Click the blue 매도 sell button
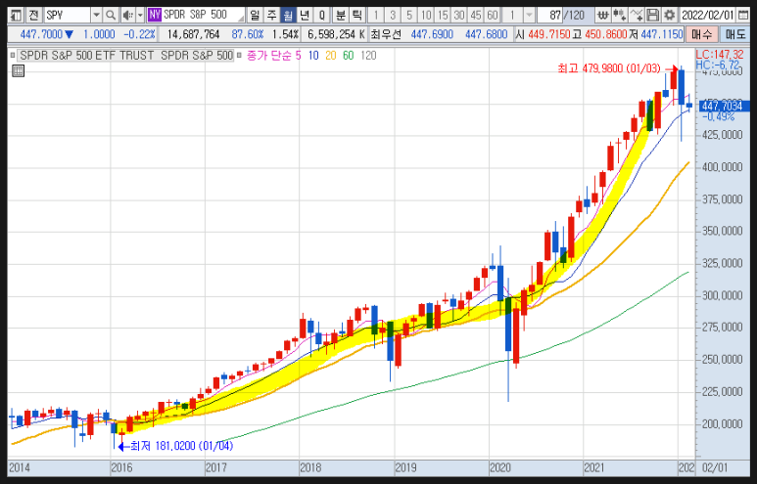This screenshot has width=757, height=484. tap(733, 34)
